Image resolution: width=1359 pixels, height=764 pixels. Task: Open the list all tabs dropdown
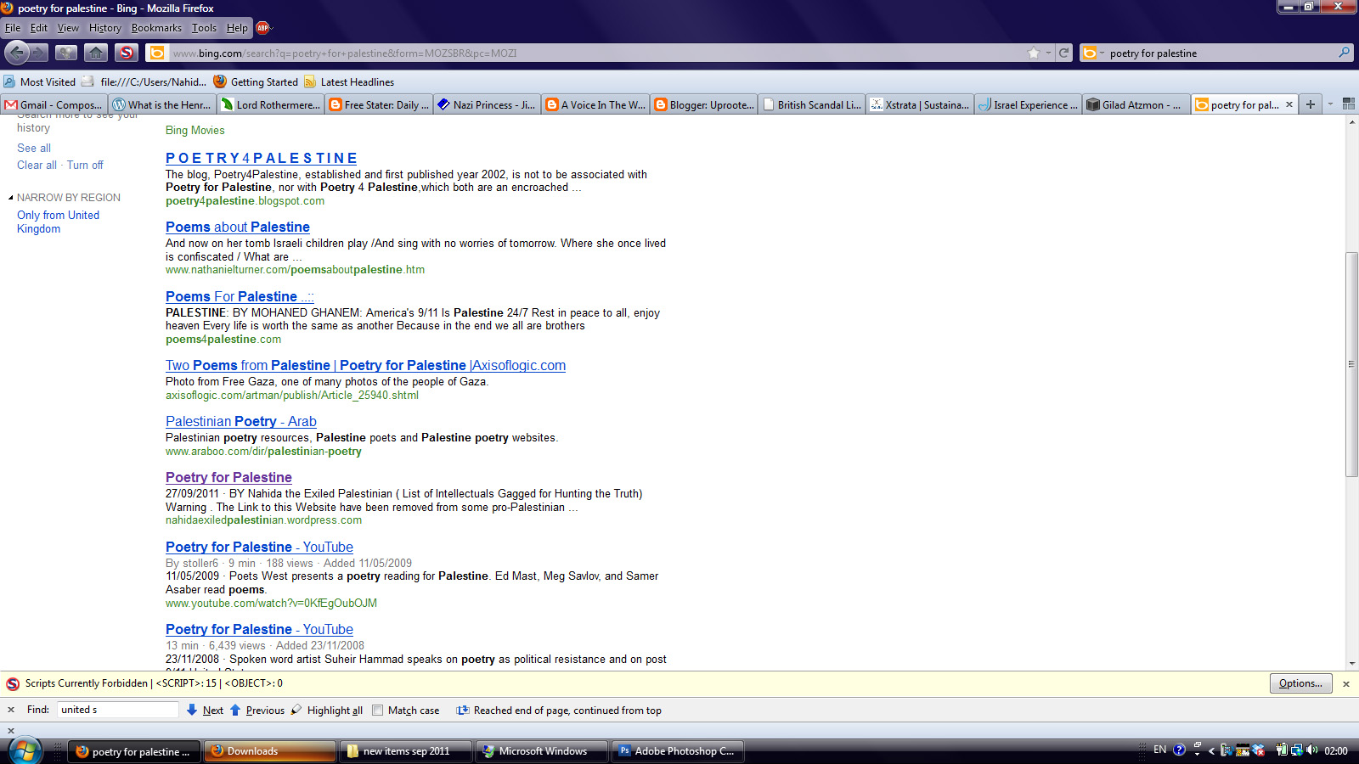pos(1330,104)
